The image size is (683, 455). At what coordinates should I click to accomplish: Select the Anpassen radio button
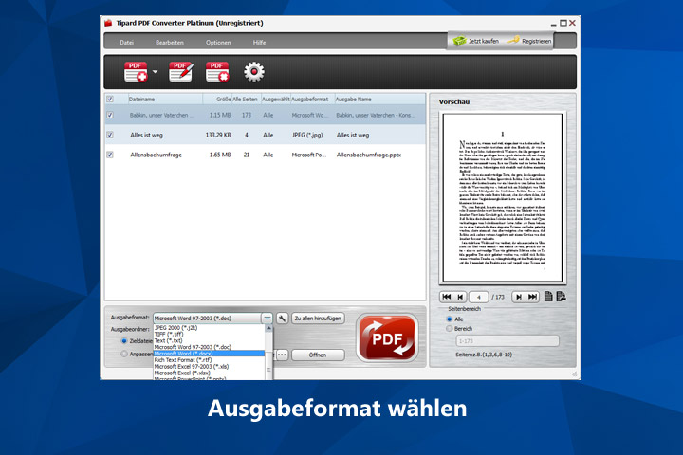pyautogui.click(x=124, y=354)
